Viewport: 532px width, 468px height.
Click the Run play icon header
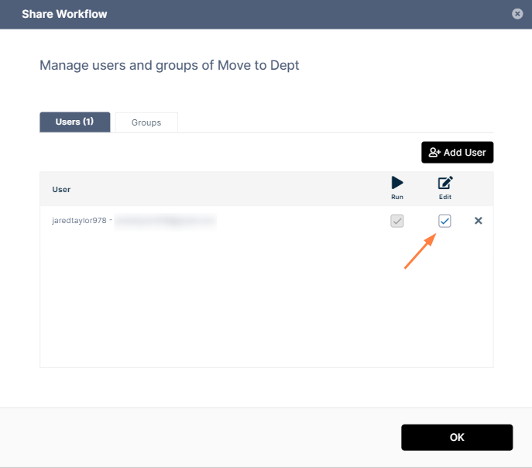(x=397, y=183)
